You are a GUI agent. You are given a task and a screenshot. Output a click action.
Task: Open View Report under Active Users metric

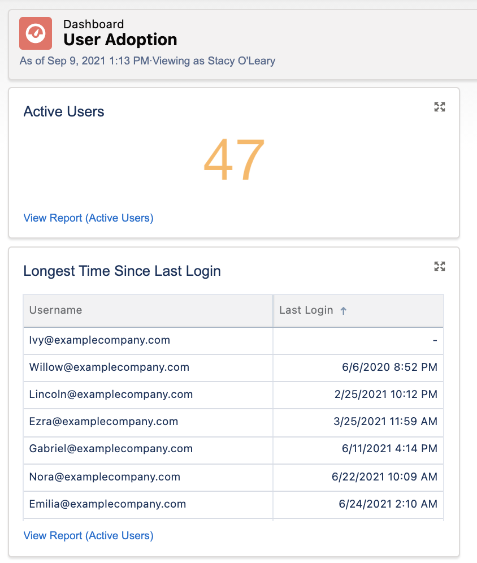coord(88,218)
